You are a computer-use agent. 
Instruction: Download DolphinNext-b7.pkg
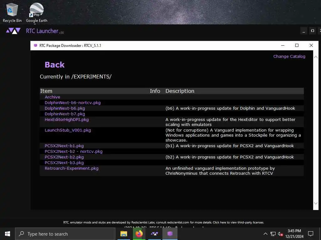coord(65,114)
